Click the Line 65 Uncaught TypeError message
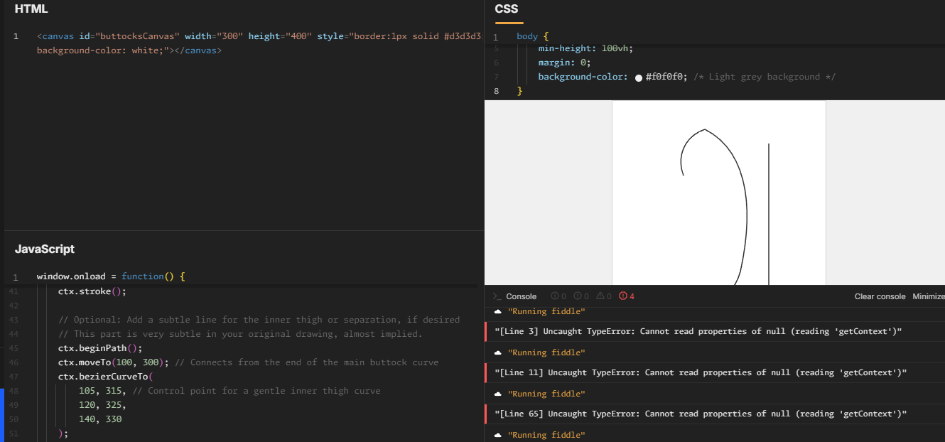 701,414
